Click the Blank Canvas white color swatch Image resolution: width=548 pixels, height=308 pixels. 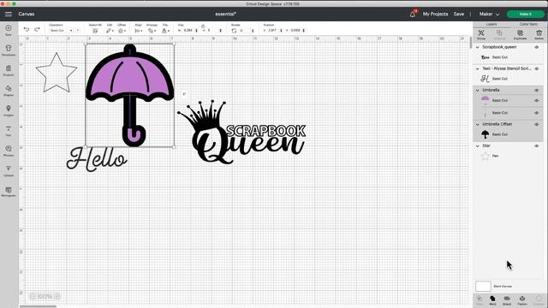click(483, 286)
